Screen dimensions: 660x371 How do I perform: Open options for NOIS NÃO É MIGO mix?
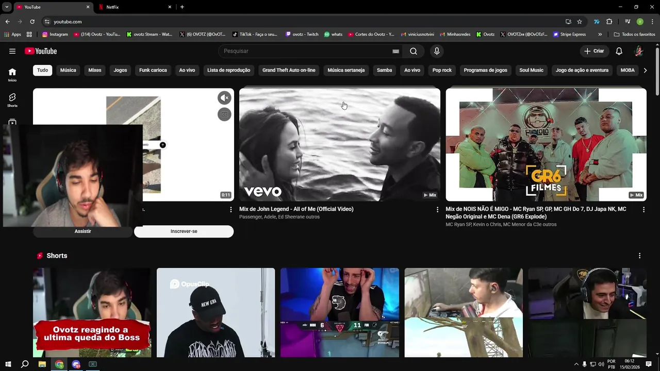coord(643,210)
